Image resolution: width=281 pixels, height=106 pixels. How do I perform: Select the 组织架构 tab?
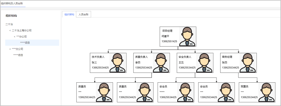pos(69,15)
